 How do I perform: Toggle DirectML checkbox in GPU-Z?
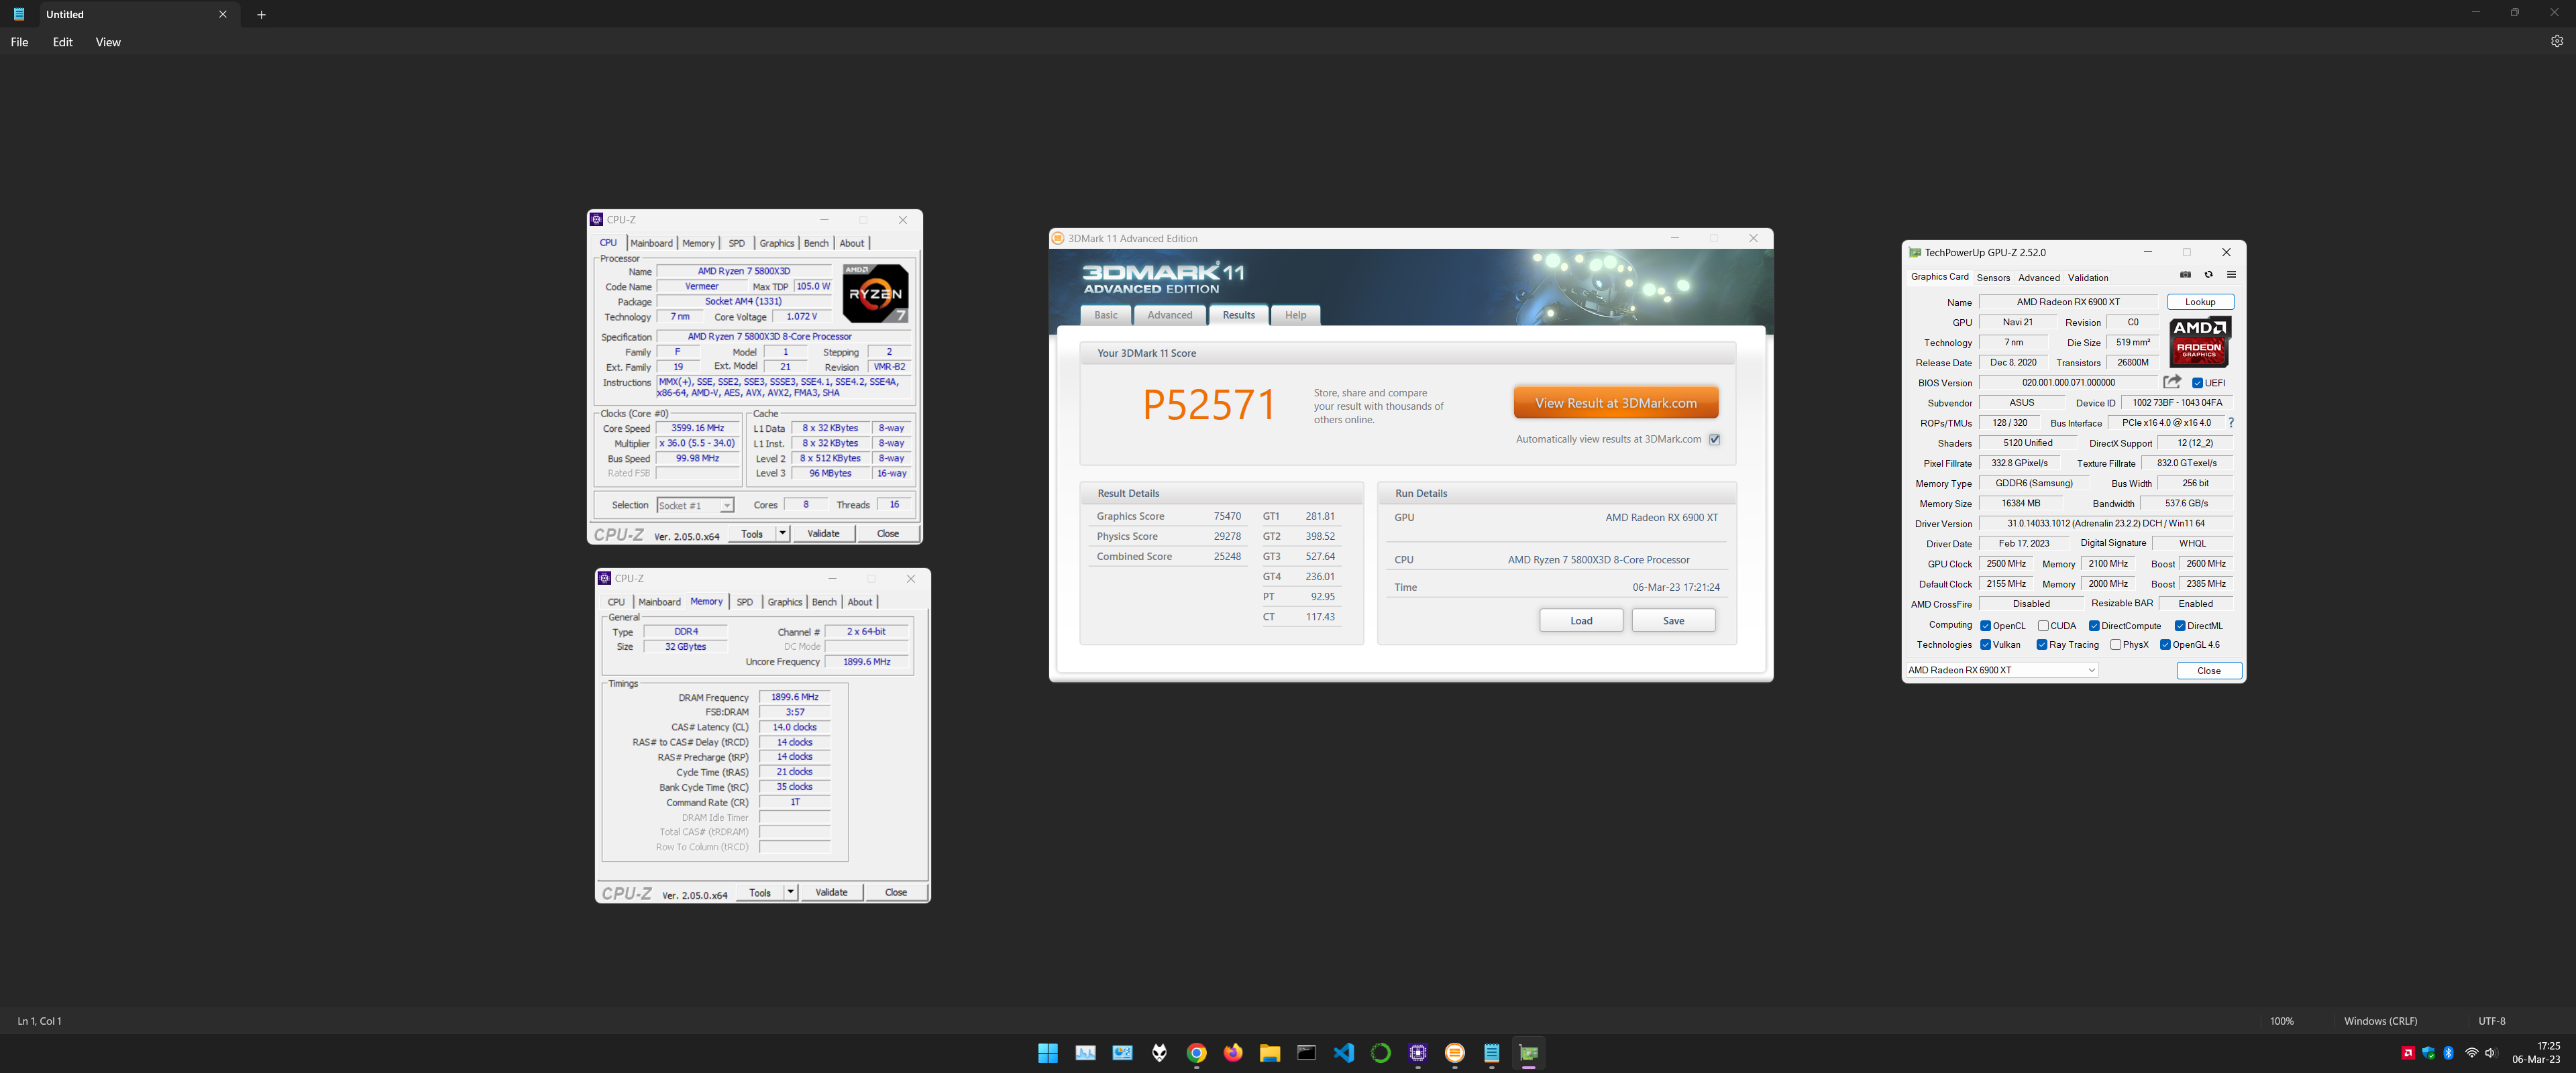2180,626
